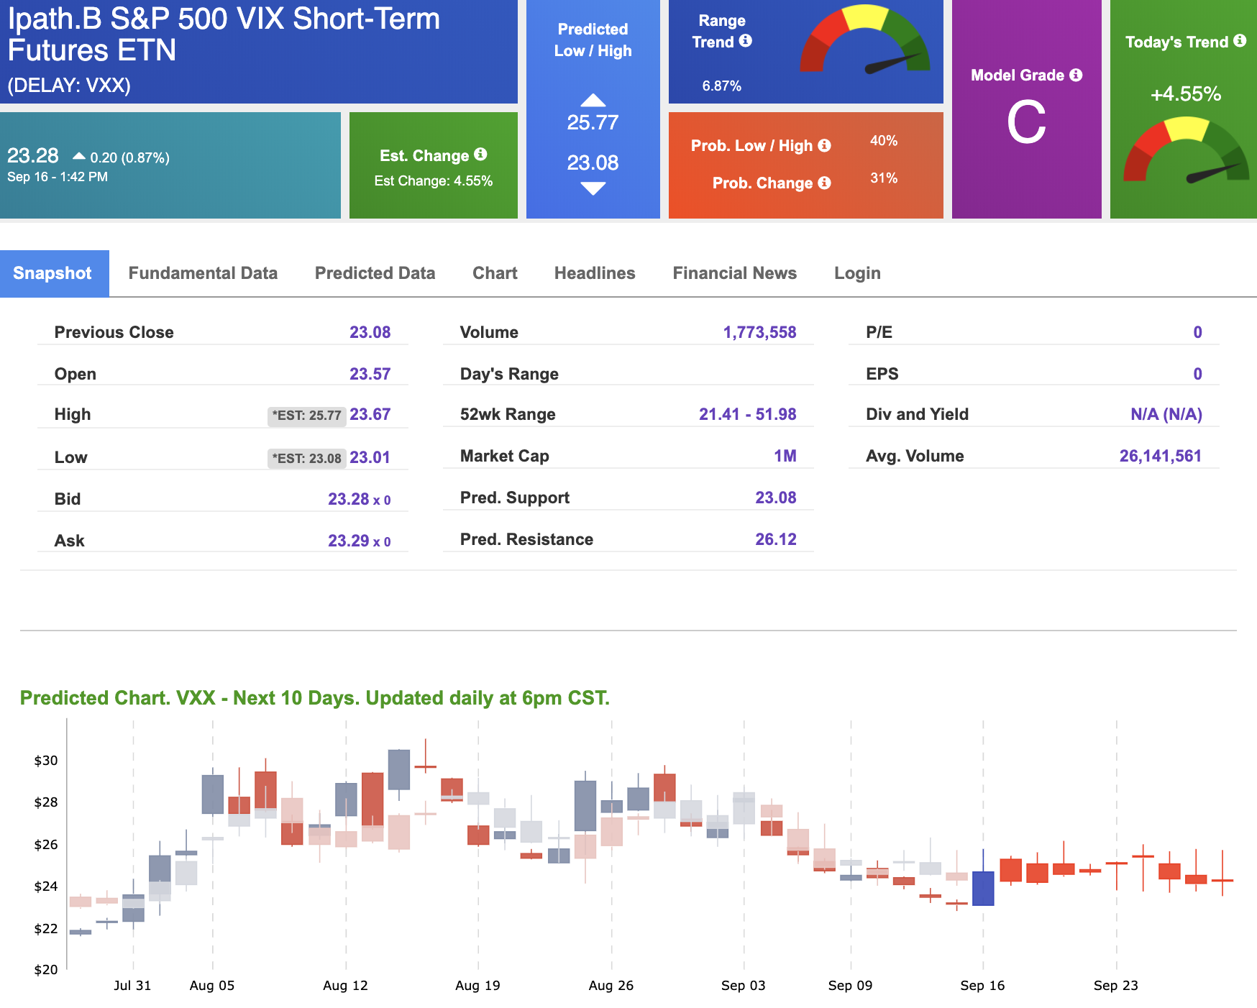Click the Previous Close value 23.08
The width and height of the screenshot is (1257, 1008).
pyautogui.click(x=370, y=332)
